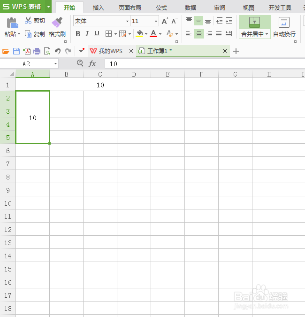Toggle italic formatting
Image resolution: width=305 pixels, height=317 pixels.
[87, 34]
